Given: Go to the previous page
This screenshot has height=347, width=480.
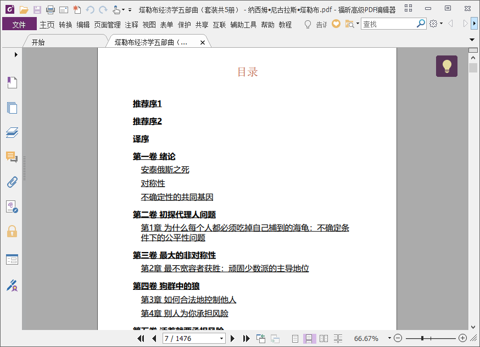Looking at the screenshot, I should point(154,338).
